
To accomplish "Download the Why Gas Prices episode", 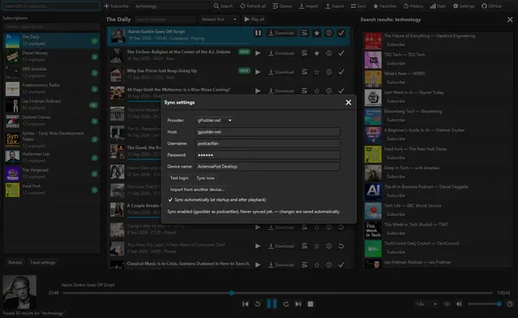I will [x=281, y=72].
